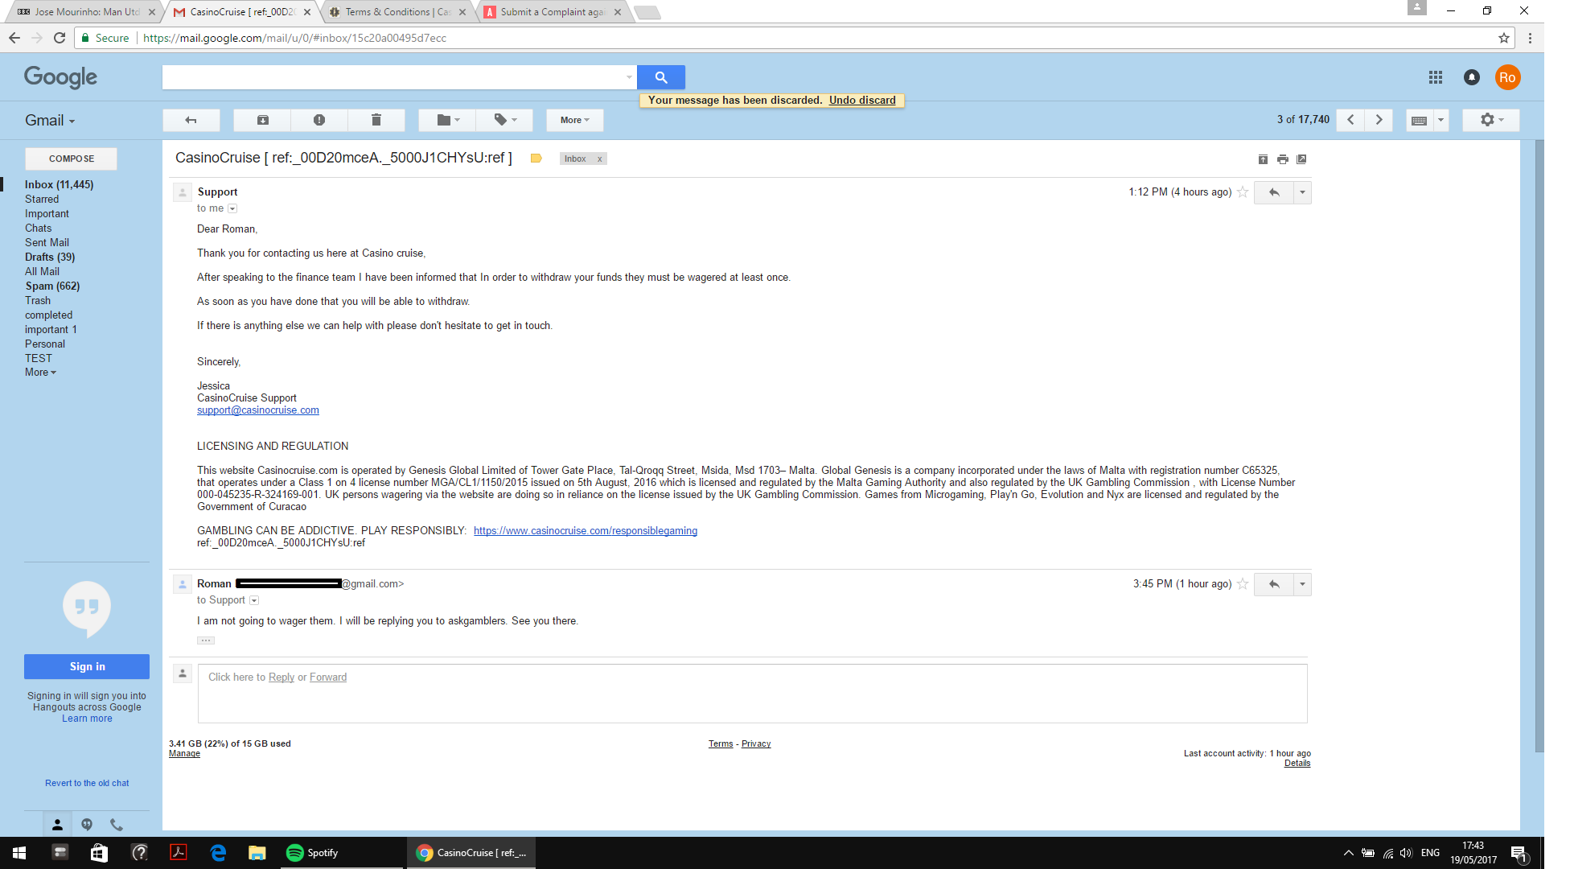Open Sent Mail

click(x=47, y=242)
